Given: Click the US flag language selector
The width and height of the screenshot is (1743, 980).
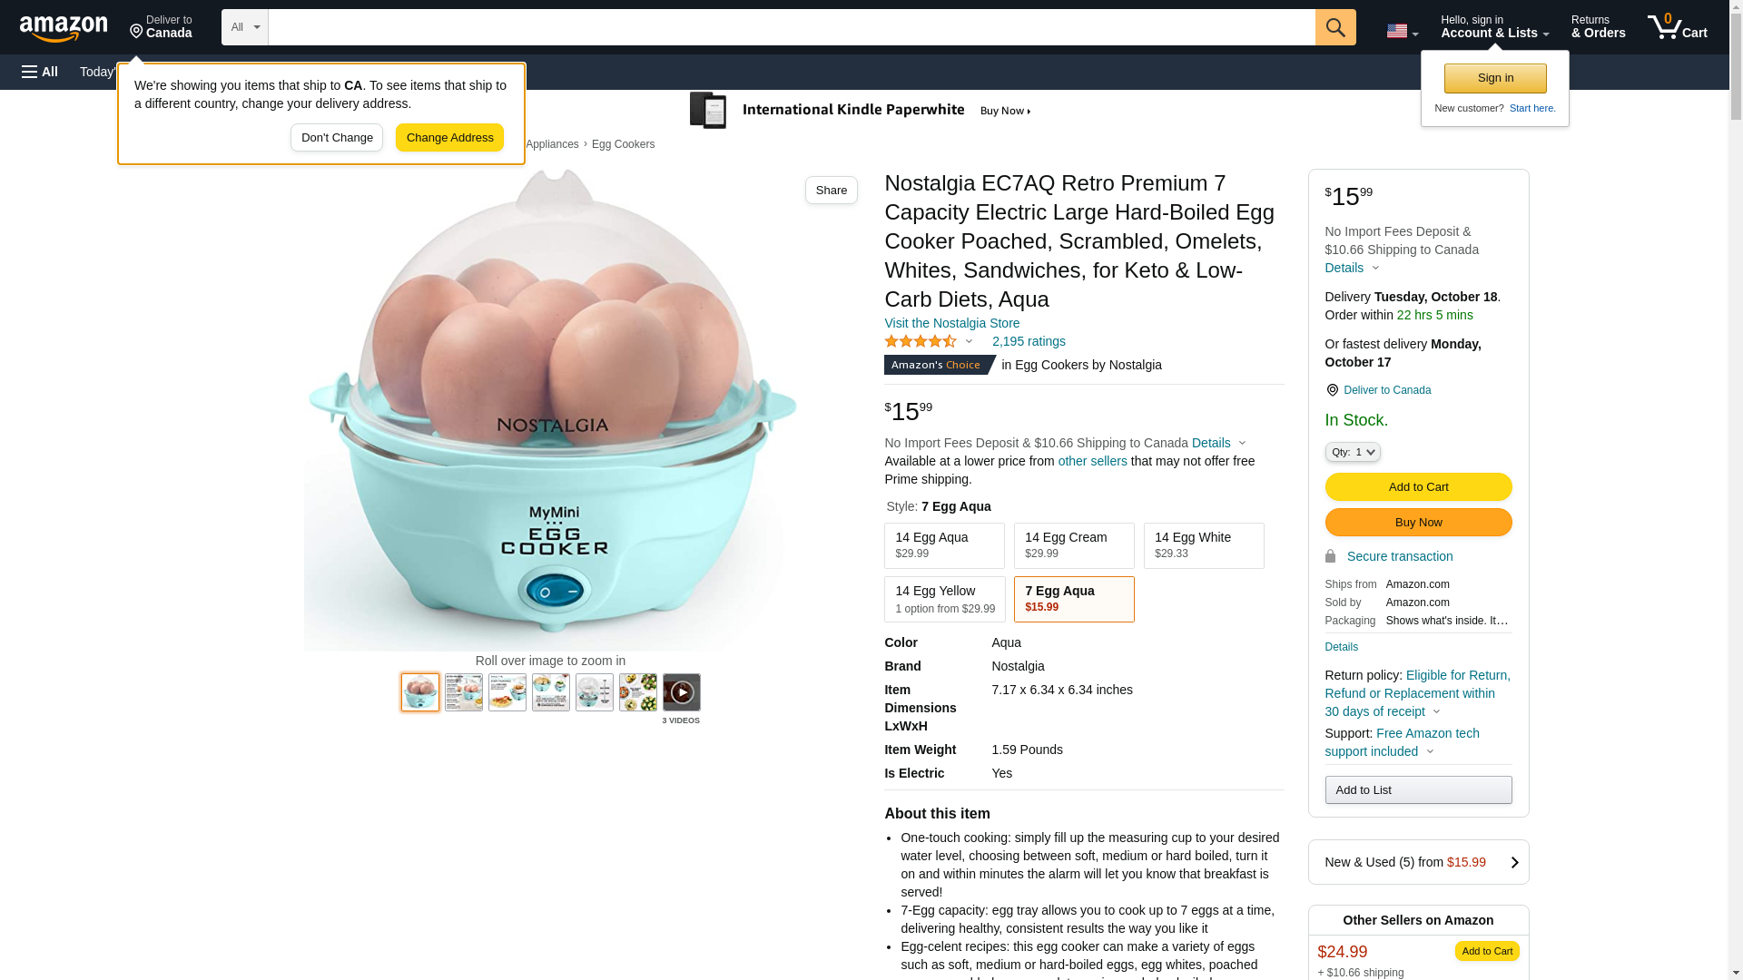Looking at the screenshot, I should [x=1401, y=31].
